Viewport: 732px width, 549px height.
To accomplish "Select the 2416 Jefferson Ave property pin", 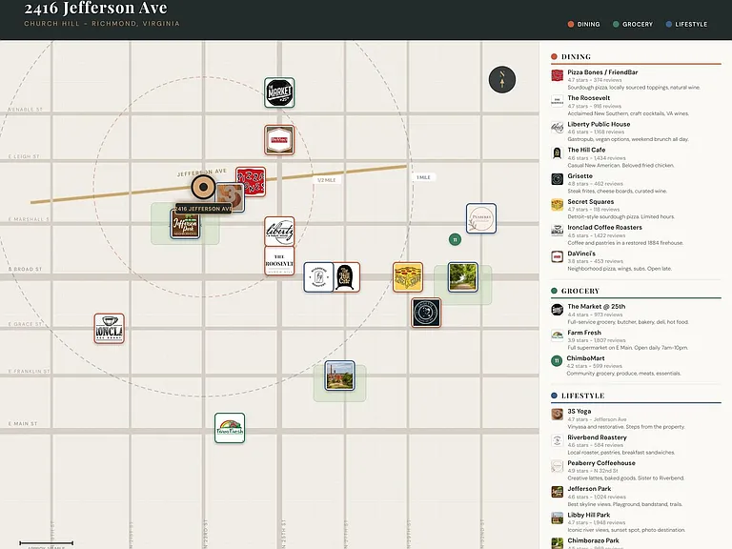I will click(203, 187).
